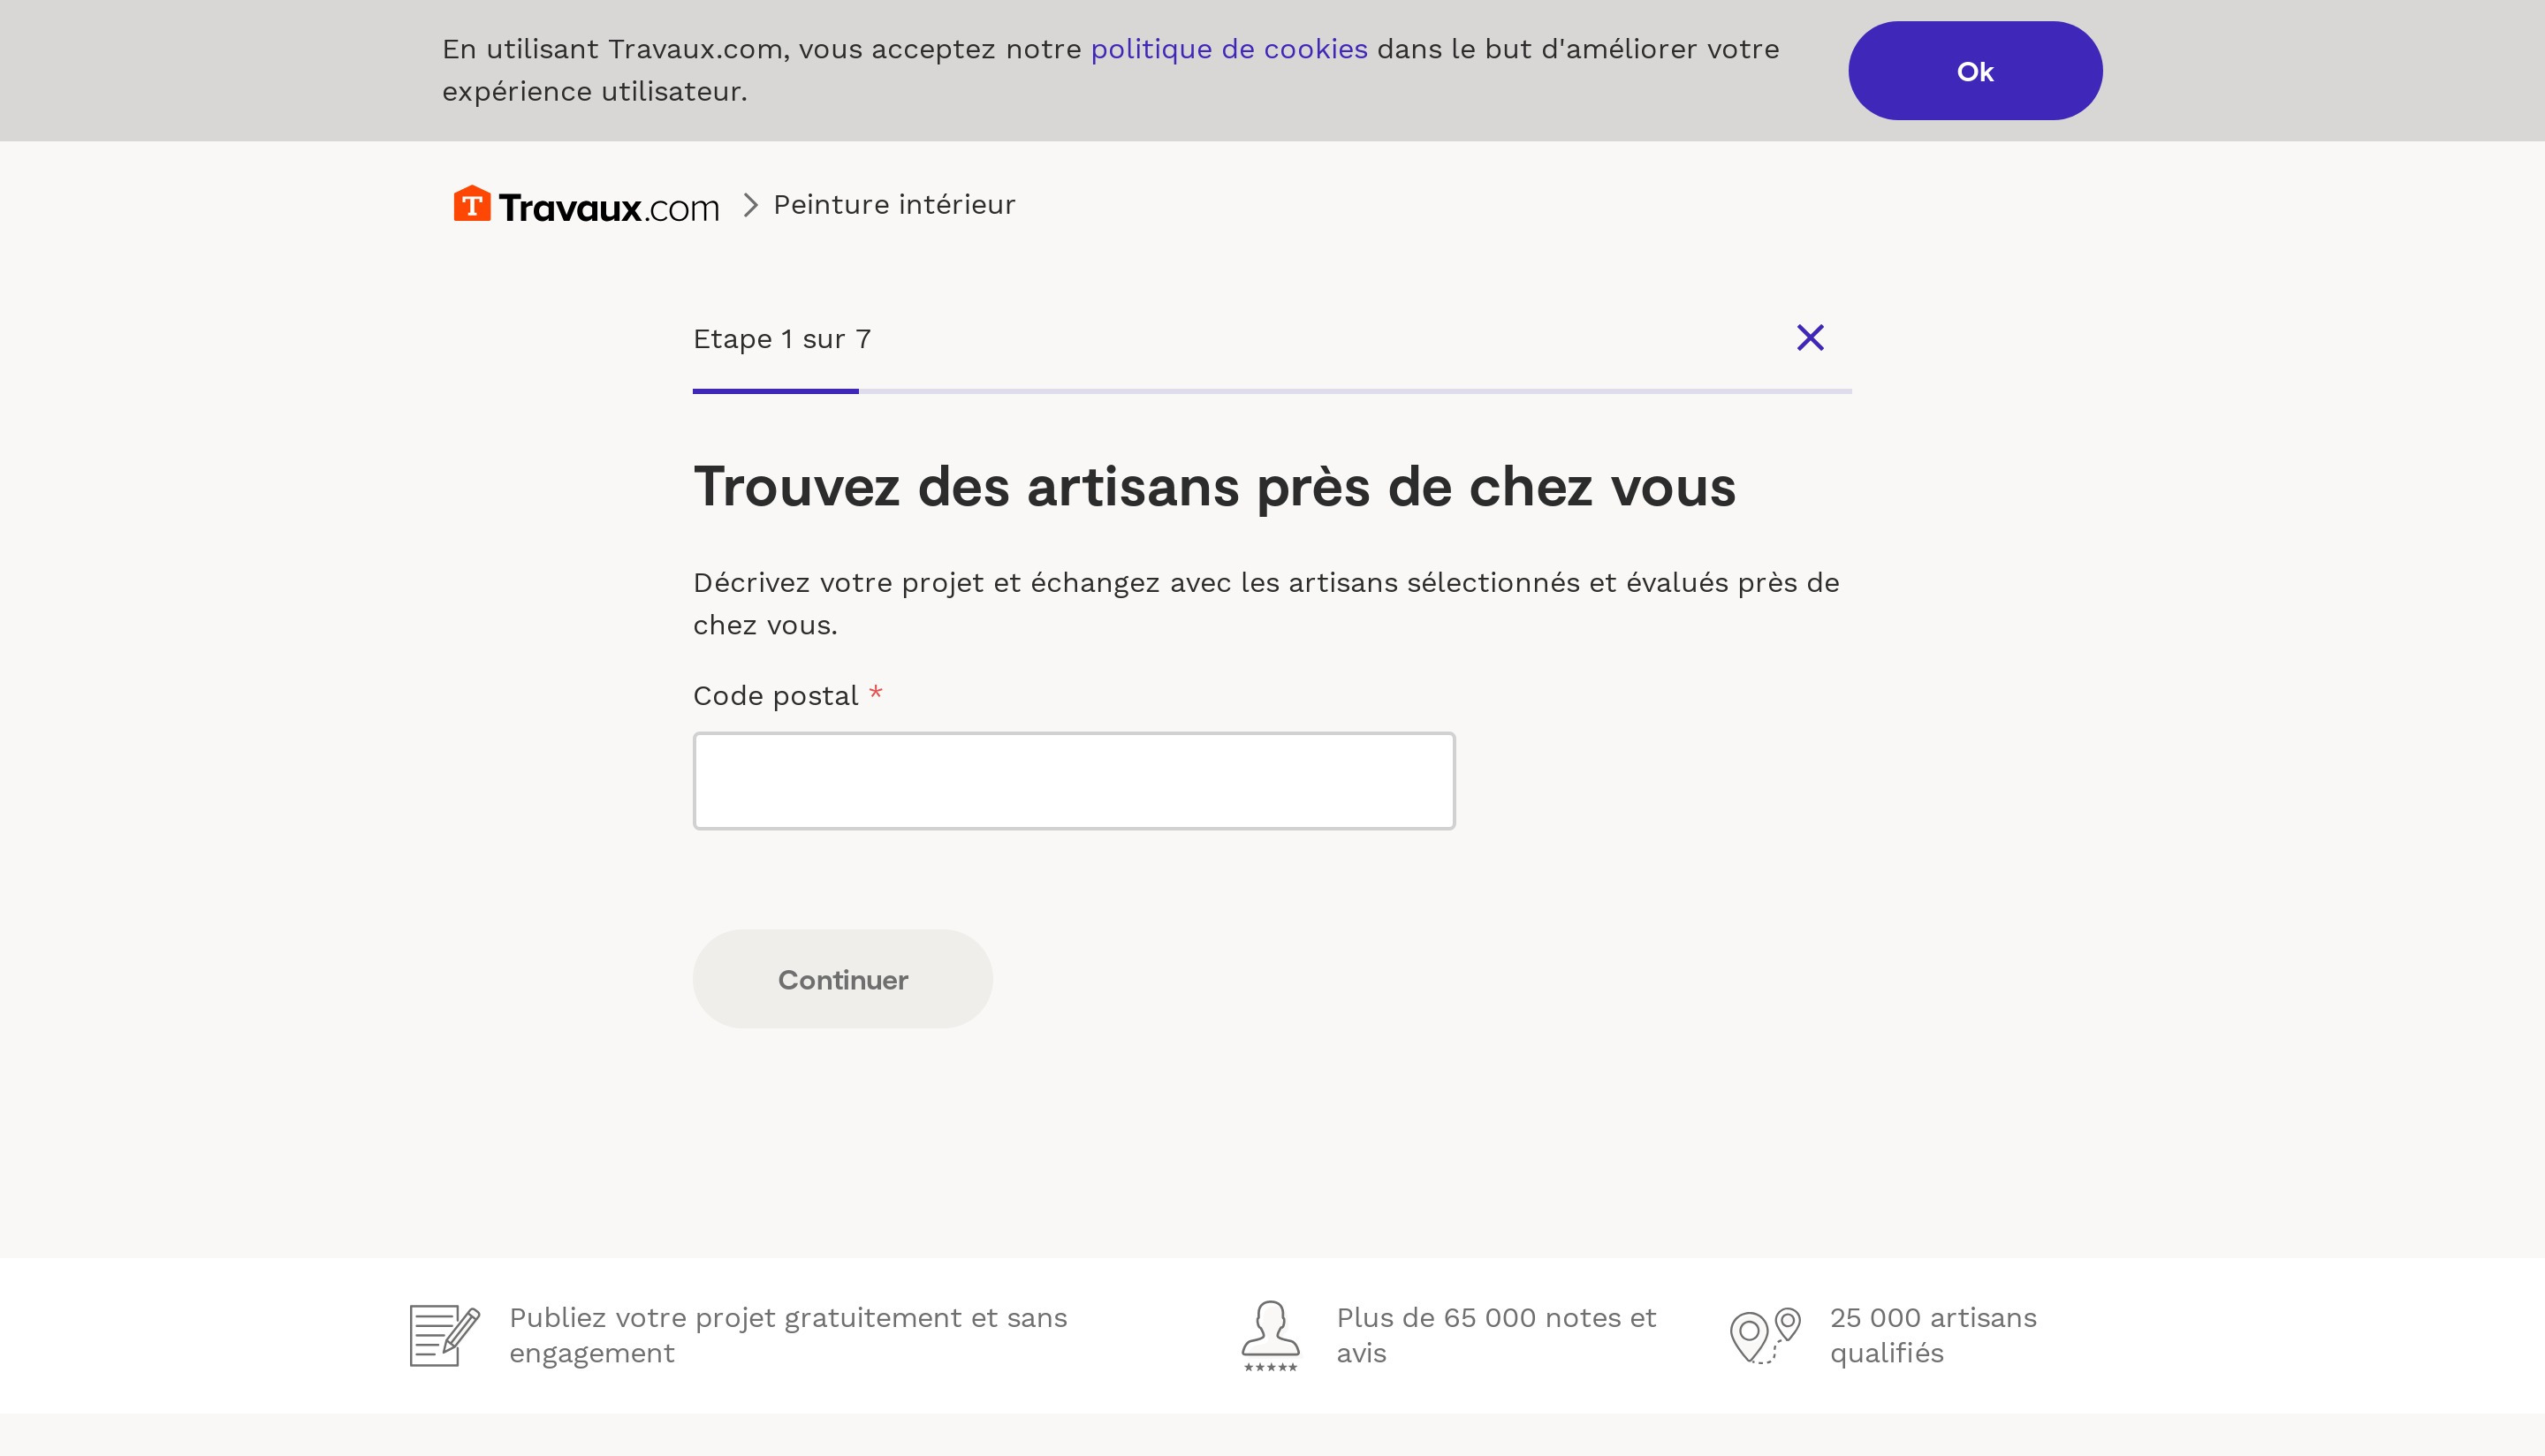The height and width of the screenshot is (1456, 2545).
Task: Click the user with stars rating icon
Action: [x=1270, y=1335]
